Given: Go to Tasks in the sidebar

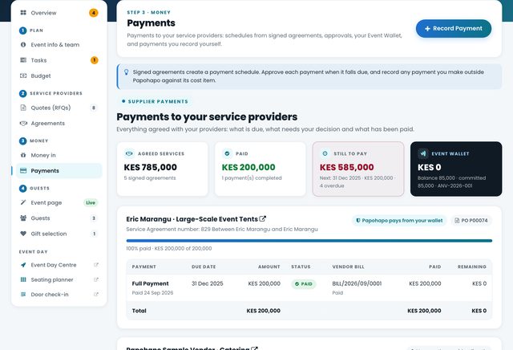Looking at the screenshot, I should point(59,60).
